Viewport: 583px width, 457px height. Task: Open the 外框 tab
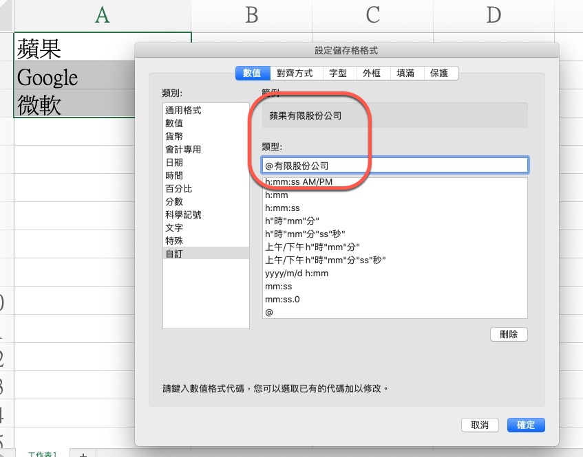(x=372, y=73)
